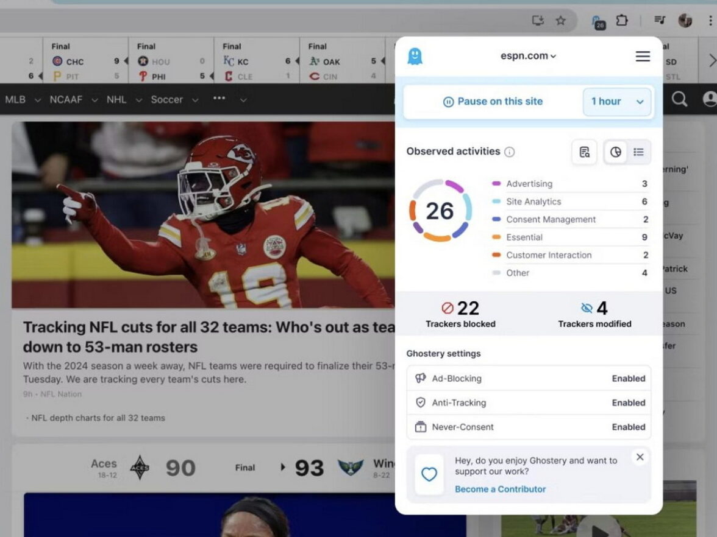This screenshot has height=537, width=717.
Task: Open the media control icon in toolbar
Action: [x=660, y=19]
